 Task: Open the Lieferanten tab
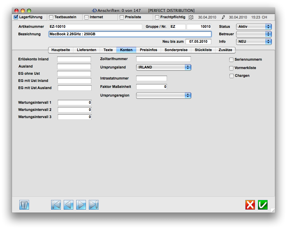click(86, 50)
